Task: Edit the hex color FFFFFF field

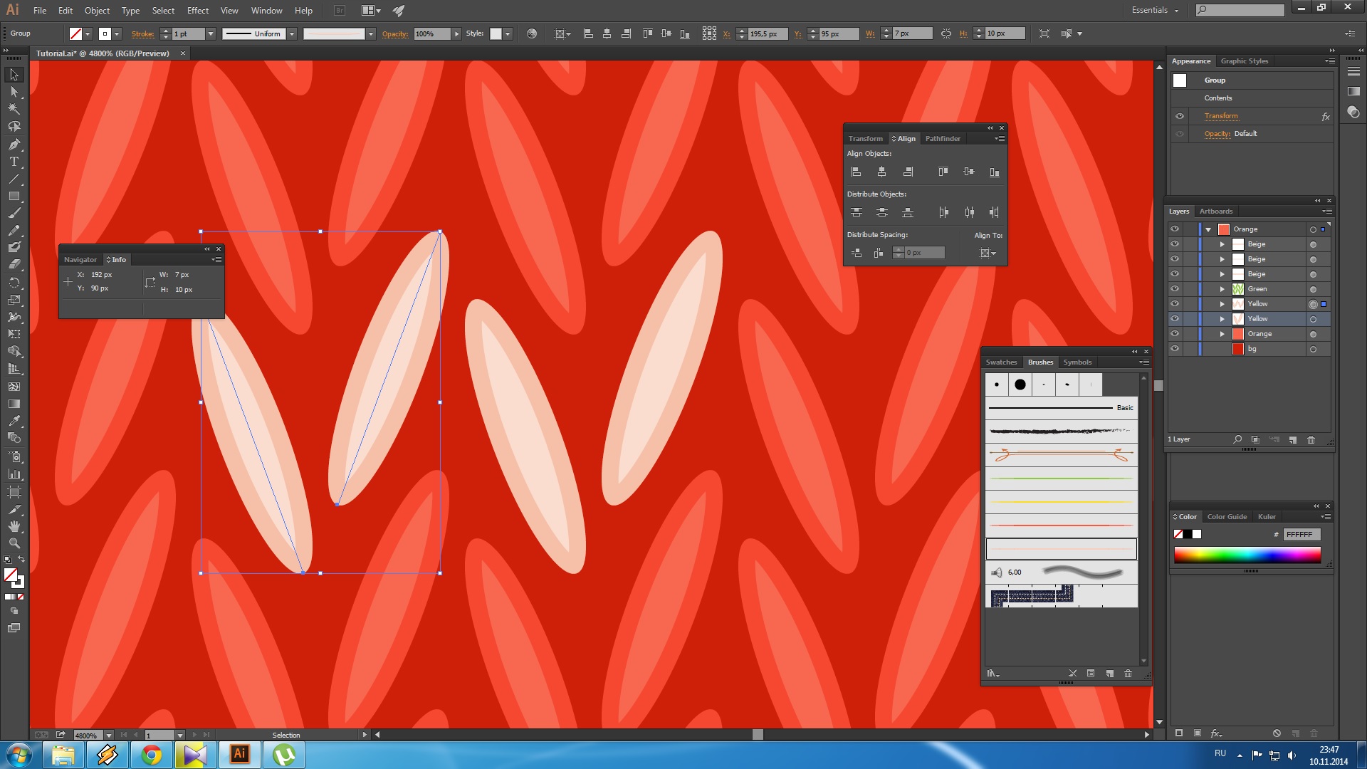Action: 1301,534
